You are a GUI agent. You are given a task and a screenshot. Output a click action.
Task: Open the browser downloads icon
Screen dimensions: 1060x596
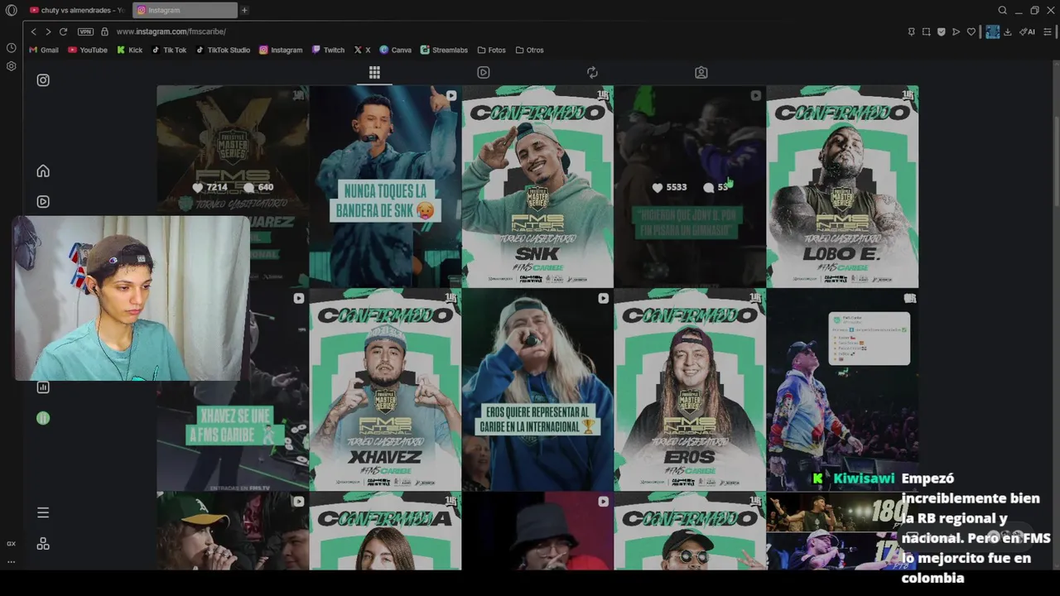[x=1008, y=31]
